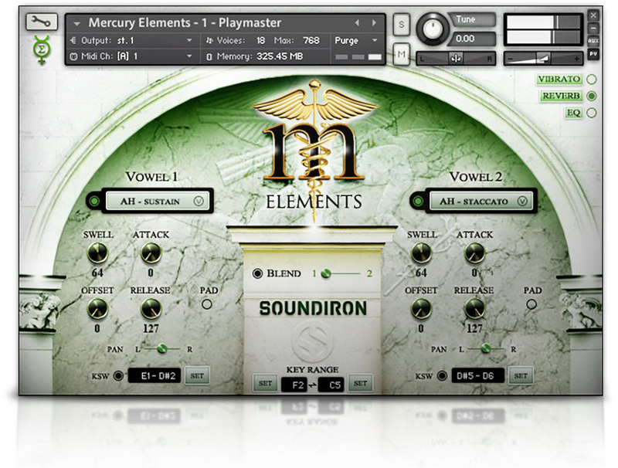This screenshot has width=618, height=468.
Task: Enable the Vowel 1 Pad toggle
Action: point(207,304)
